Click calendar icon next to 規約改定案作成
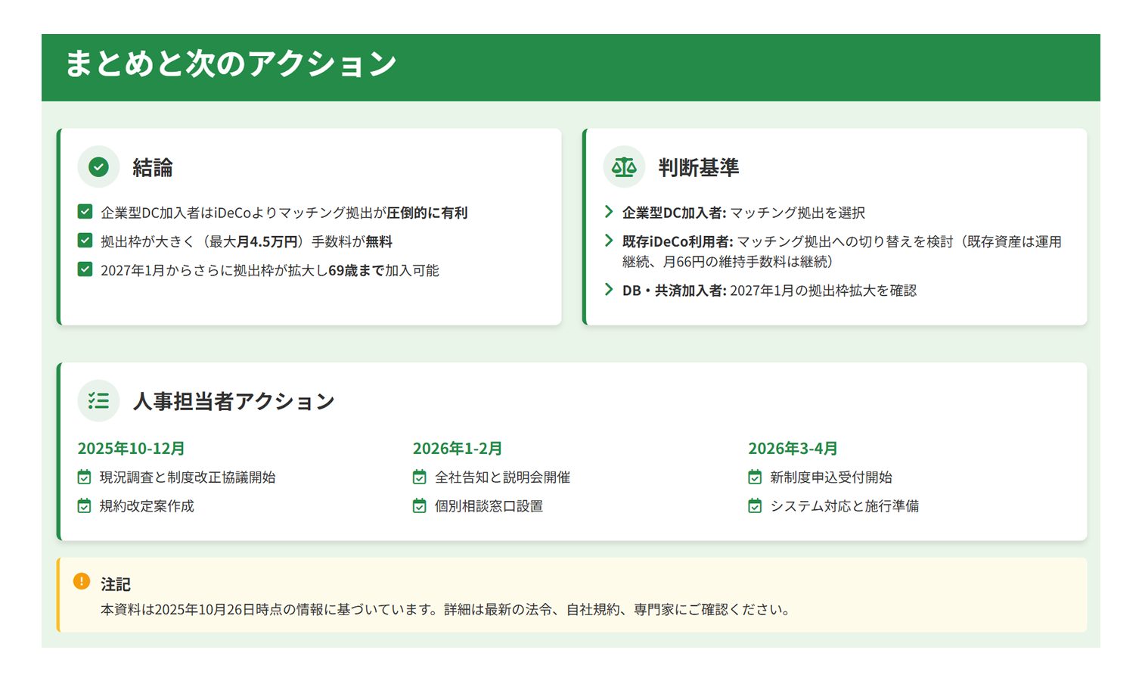1142x681 pixels. 85,506
